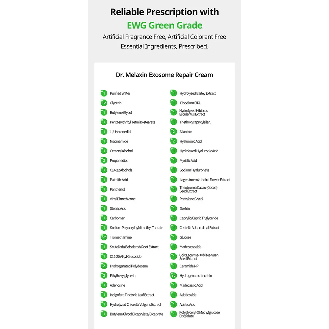Select the grade 2 icon beside Ethylhexylglycerin

[x=104, y=276]
